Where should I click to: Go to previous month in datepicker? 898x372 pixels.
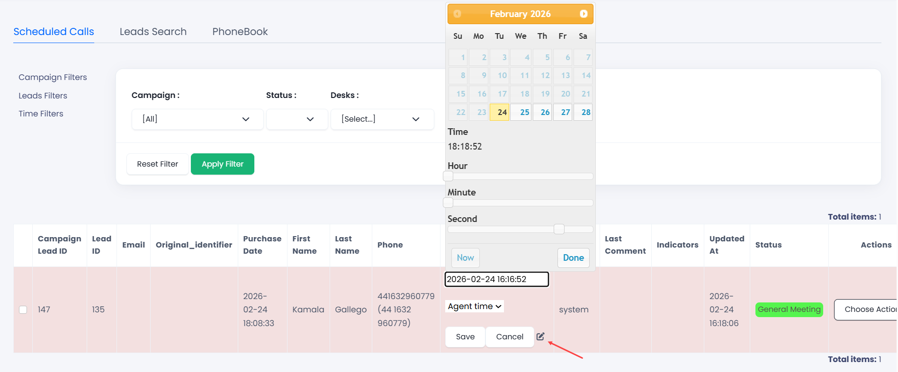click(x=457, y=14)
